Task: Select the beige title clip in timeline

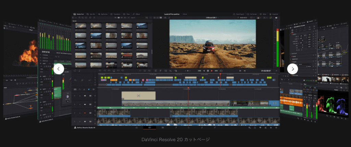Action: click(138, 95)
